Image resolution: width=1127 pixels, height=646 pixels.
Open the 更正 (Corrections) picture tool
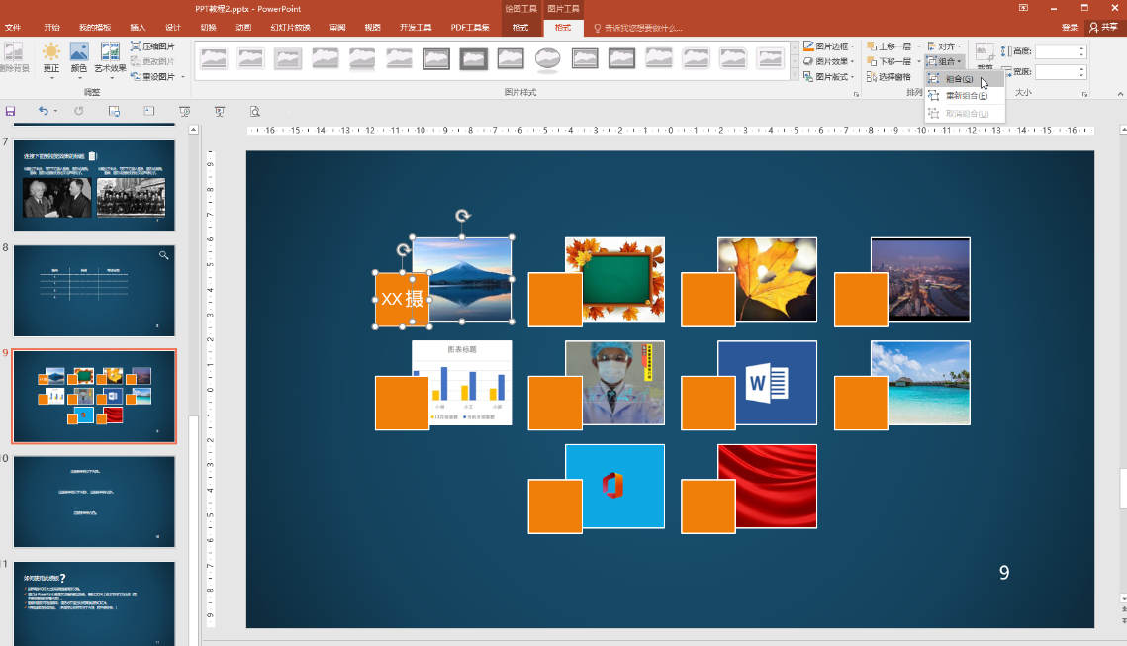(50, 58)
